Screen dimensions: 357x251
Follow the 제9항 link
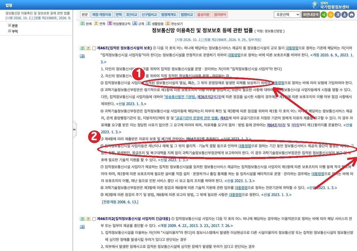(x=295, y=125)
